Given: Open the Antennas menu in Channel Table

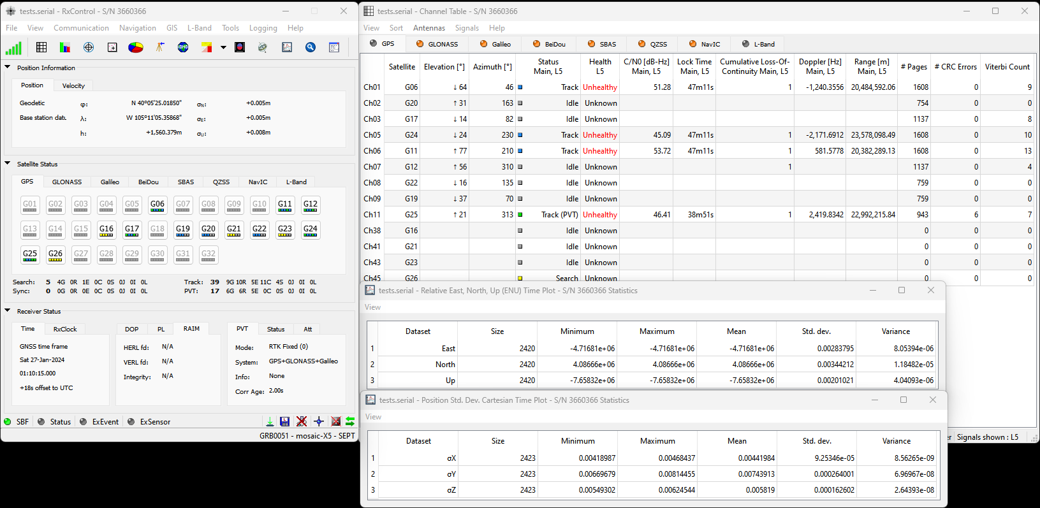Looking at the screenshot, I should 429,28.
